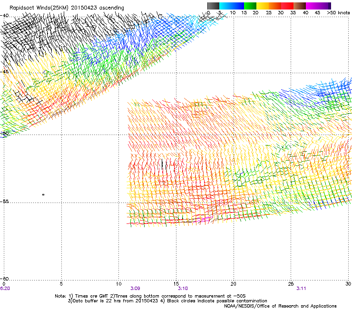The width and height of the screenshot is (352, 309).
Task: Click the small black square marker on map
Action: 43,194
